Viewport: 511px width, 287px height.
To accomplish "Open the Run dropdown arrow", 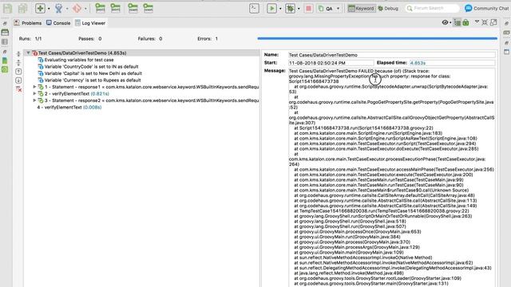I will 280,9.
